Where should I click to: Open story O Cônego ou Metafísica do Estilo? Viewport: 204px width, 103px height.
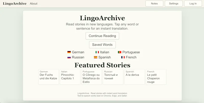point(92,77)
